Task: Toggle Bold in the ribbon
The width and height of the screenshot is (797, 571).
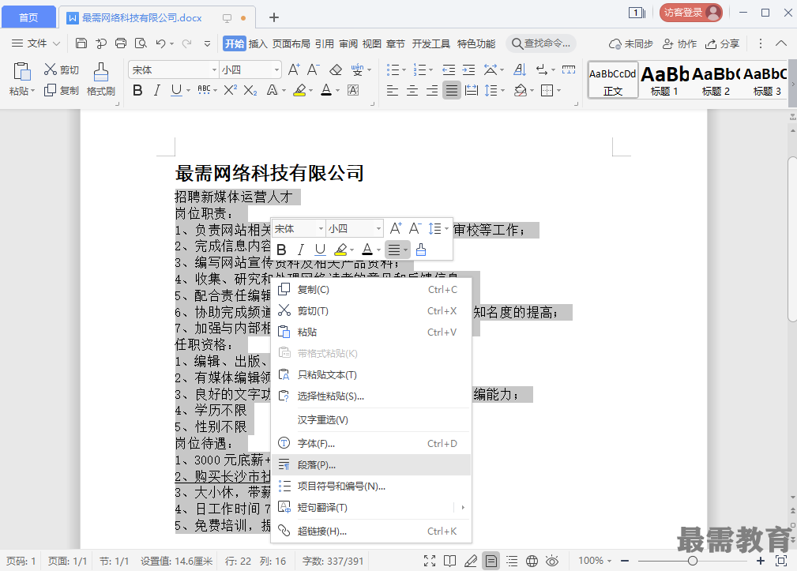Action: coord(137,90)
